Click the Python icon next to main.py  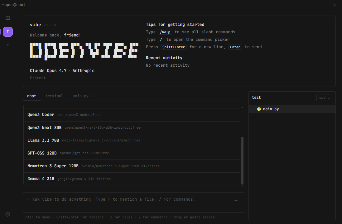coord(259,109)
